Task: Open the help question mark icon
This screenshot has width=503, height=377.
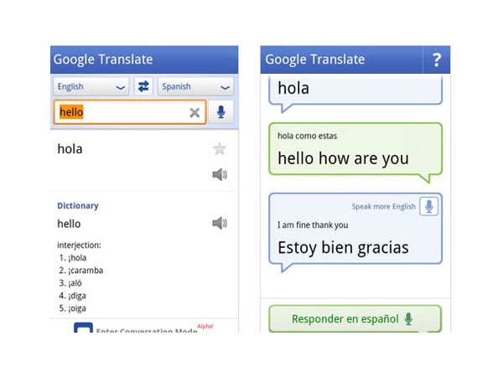Action: click(x=436, y=59)
